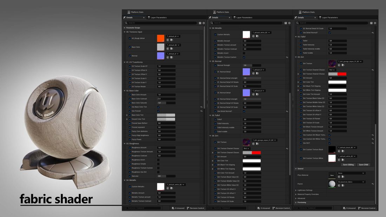Toggle the override checkbox for Base Color Amount
386x217 pixels.
pyautogui.click(x=130, y=95)
